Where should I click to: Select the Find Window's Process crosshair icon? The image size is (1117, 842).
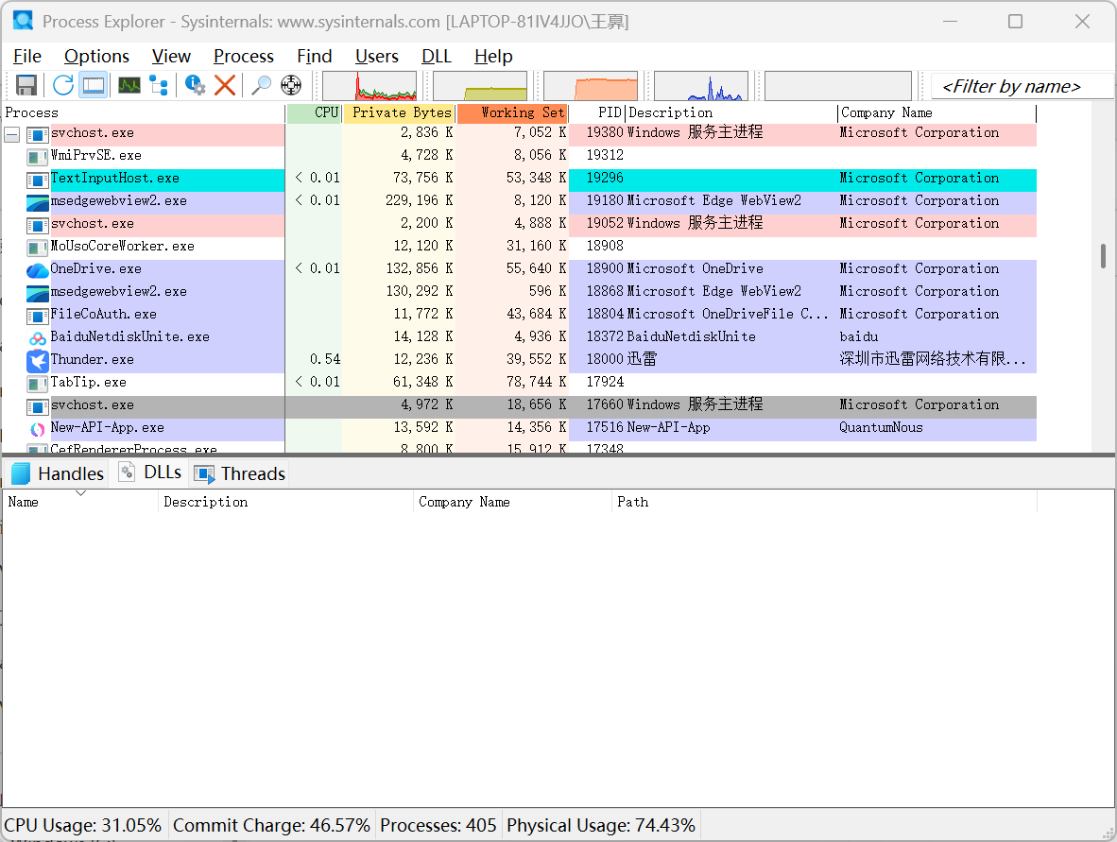click(291, 85)
